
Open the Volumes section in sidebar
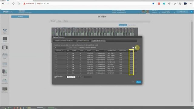click(x=5, y=64)
